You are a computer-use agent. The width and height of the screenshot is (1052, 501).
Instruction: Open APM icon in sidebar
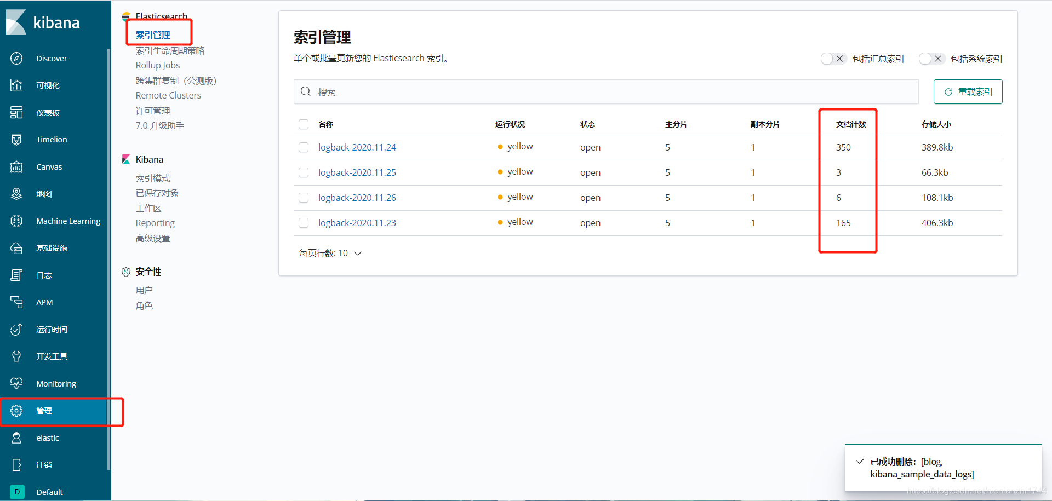click(x=16, y=302)
